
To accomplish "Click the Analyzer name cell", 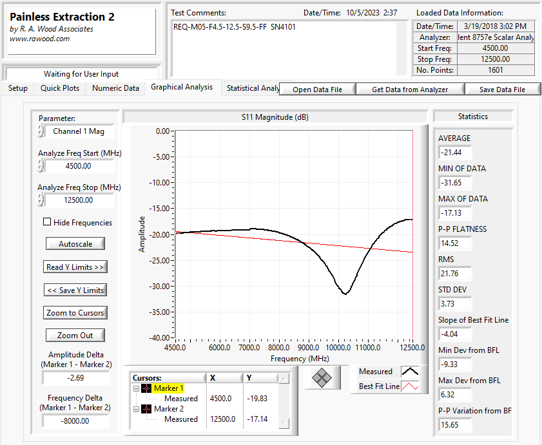I will 496,37.
